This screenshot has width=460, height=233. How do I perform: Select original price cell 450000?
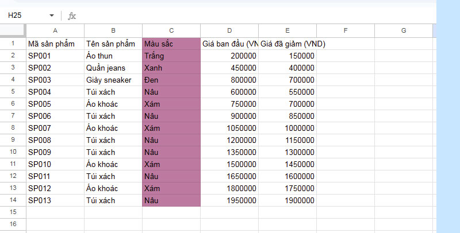click(229, 68)
